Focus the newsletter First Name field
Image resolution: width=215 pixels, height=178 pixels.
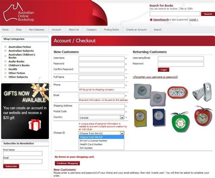[x=23, y=153]
